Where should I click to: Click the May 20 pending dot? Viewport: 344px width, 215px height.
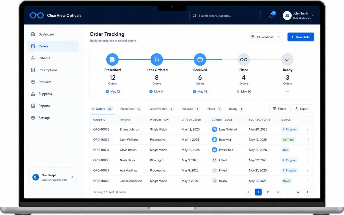pos(238,92)
